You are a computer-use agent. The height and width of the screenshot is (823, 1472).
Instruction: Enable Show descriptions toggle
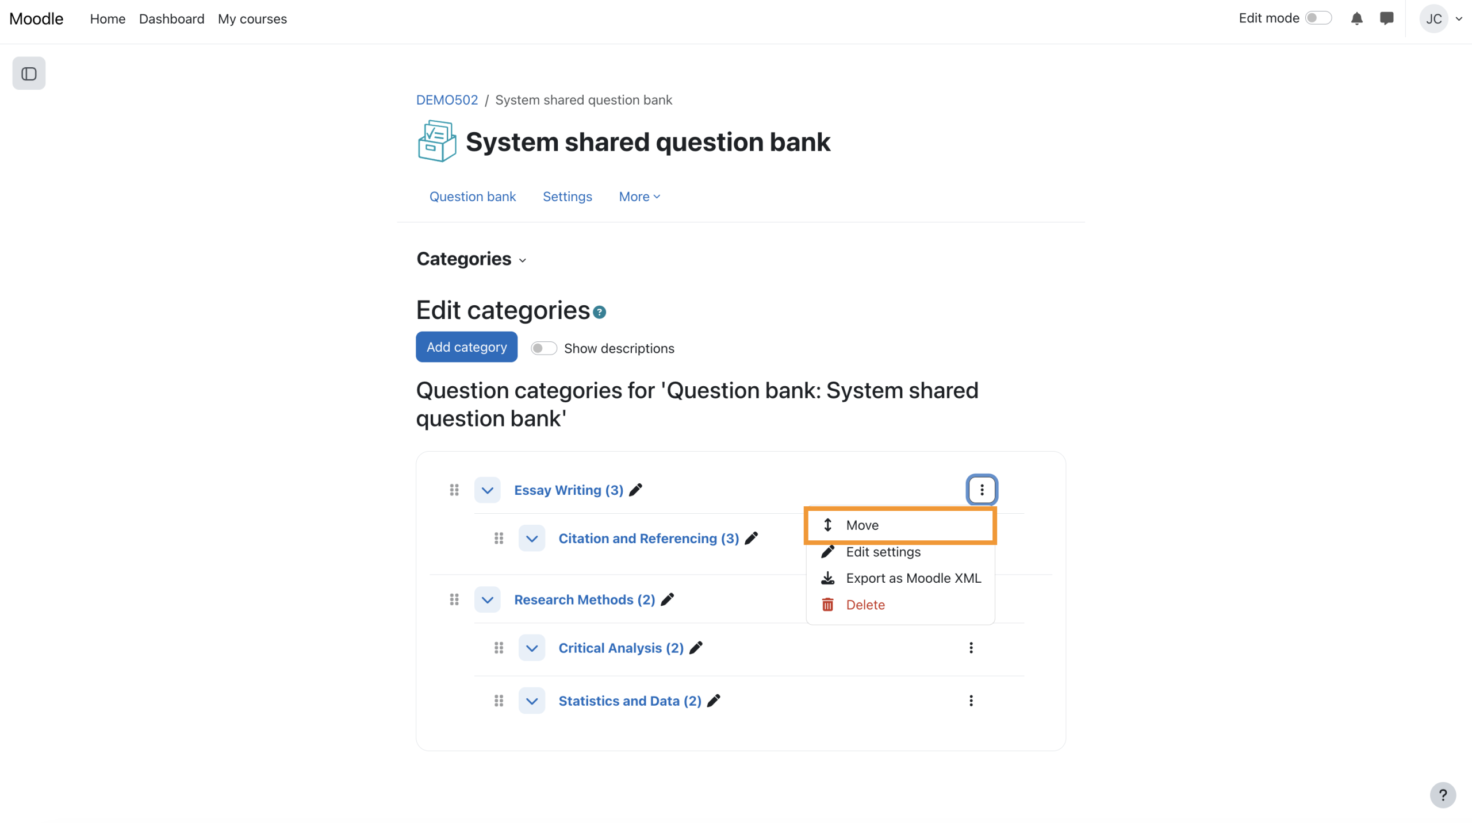coord(543,348)
